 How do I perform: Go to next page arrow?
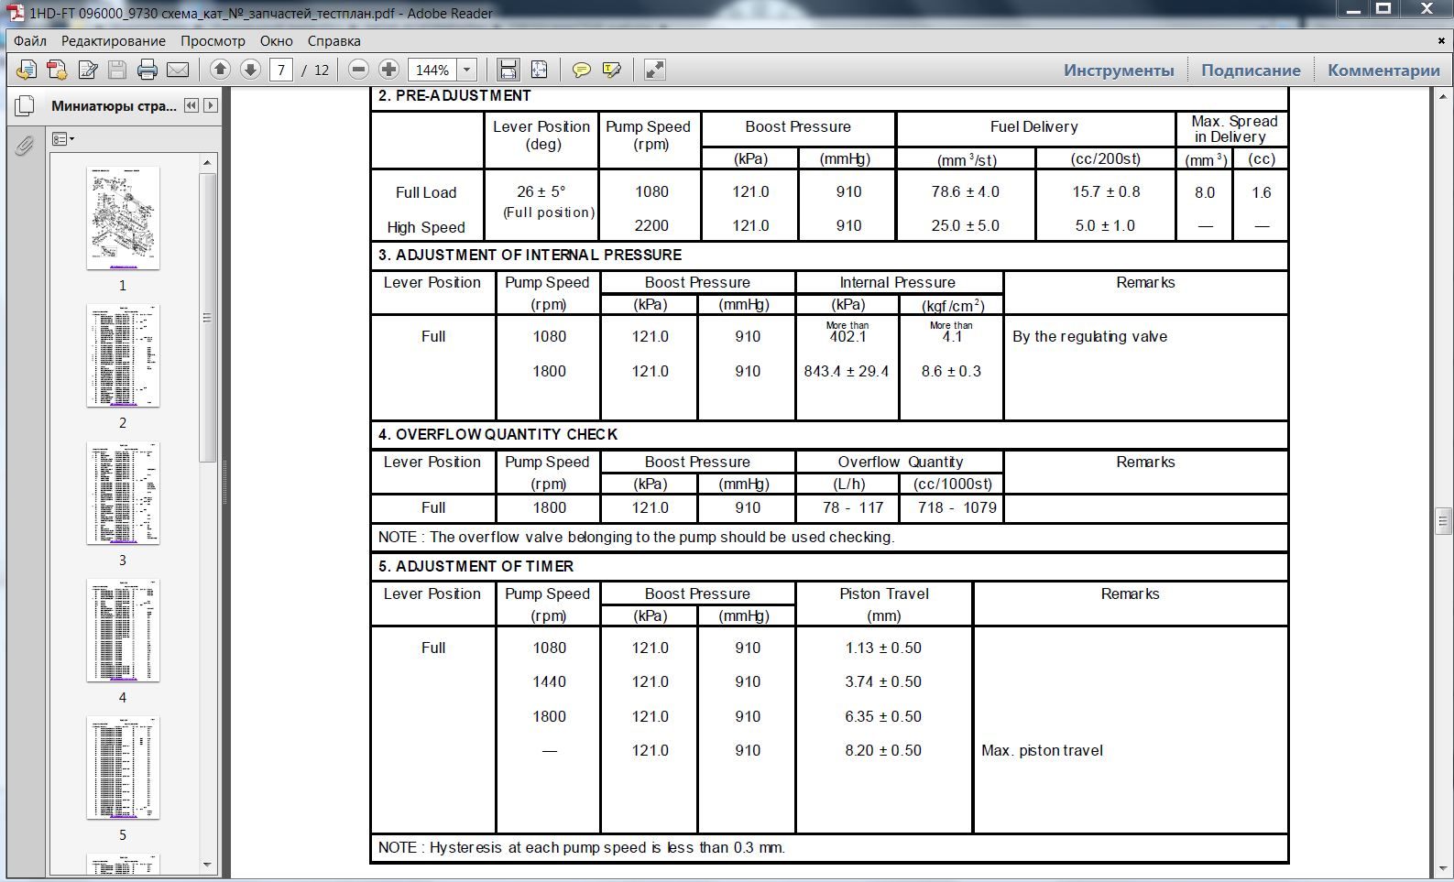pos(250,70)
